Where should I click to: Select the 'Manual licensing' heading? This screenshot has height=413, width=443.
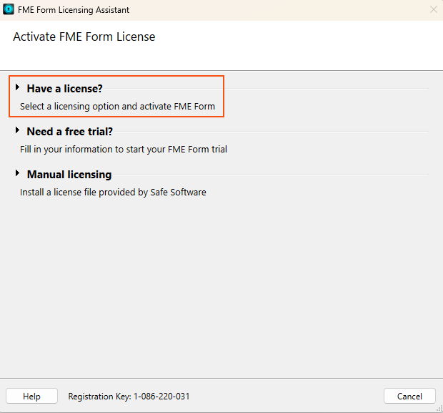point(69,175)
